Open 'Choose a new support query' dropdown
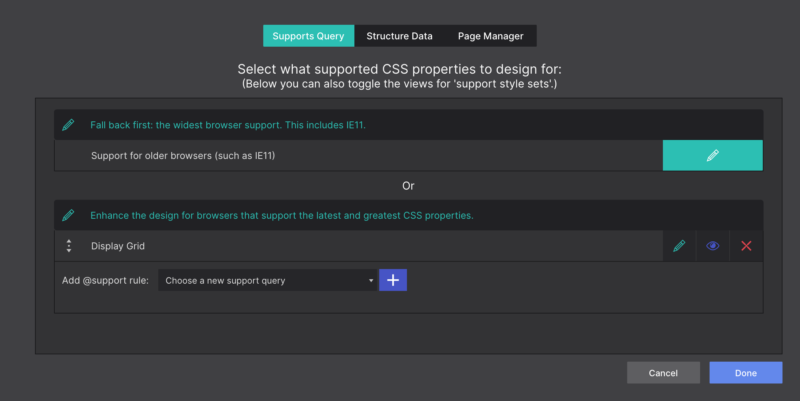800x401 pixels. [x=267, y=280]
